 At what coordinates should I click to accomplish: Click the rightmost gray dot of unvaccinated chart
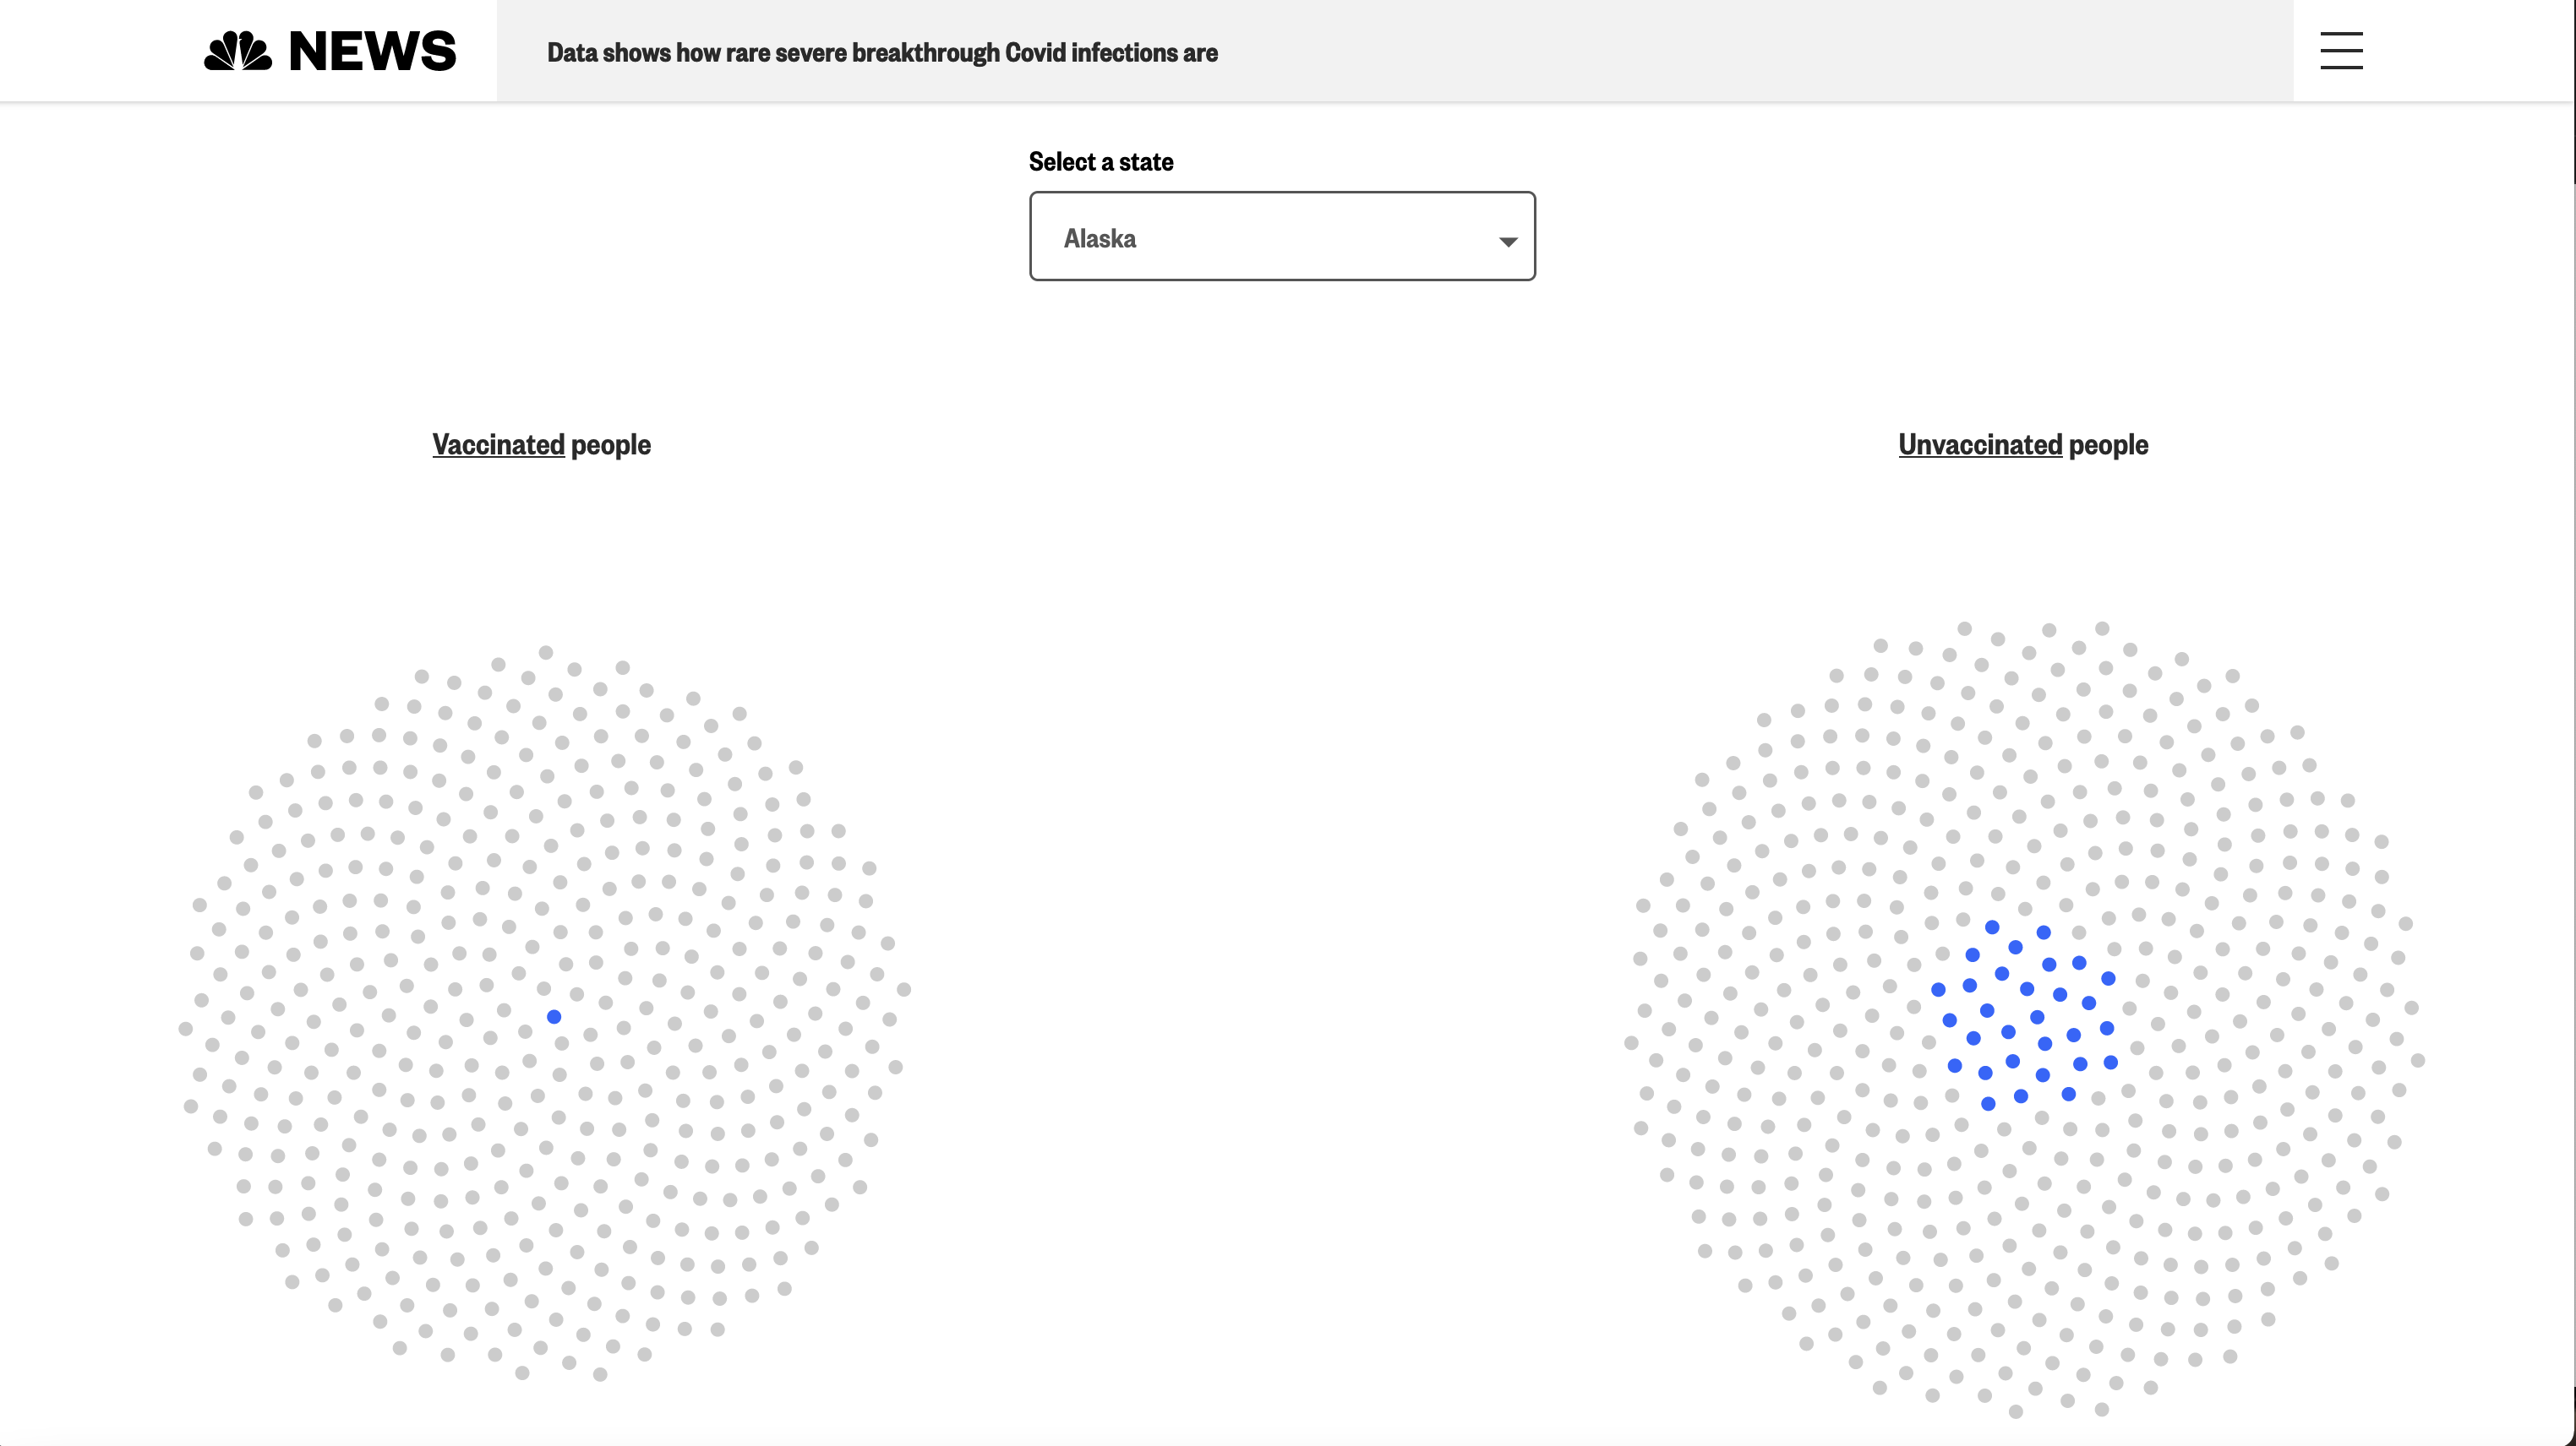tap(2417, 1060)
